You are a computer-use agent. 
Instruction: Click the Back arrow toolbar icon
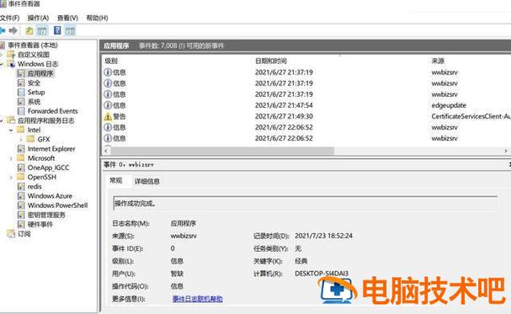(3, 30)
